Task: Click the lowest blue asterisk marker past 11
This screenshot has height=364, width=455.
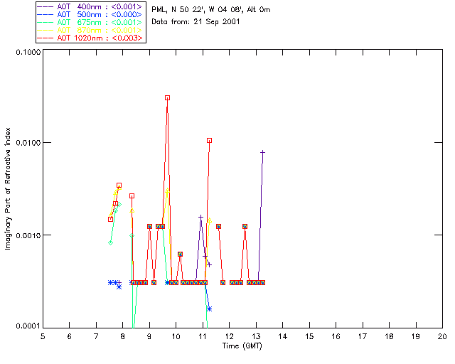Action: tap(209, 309)
